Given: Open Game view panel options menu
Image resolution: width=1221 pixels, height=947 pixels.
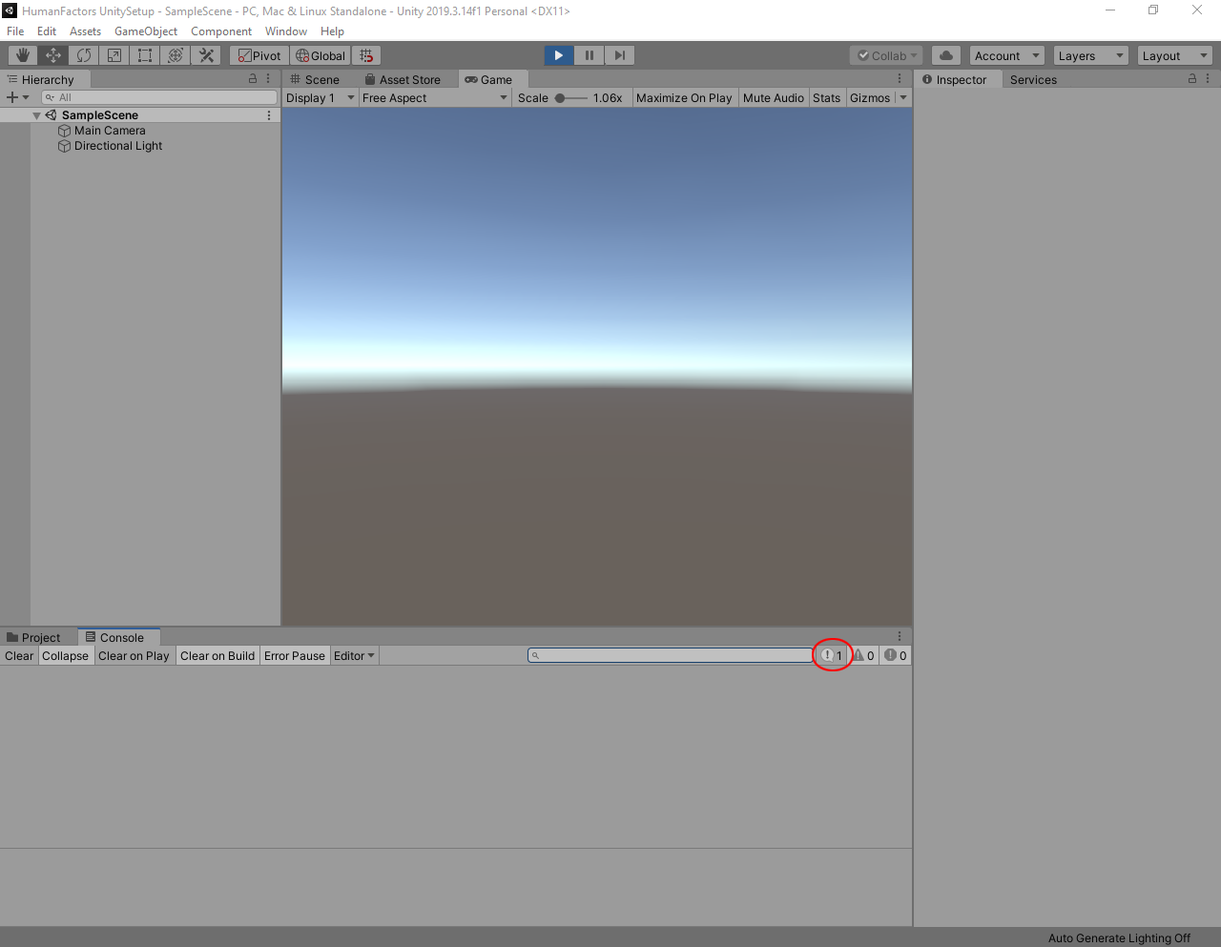Looking at the screenshot, I should click(900, 79).
